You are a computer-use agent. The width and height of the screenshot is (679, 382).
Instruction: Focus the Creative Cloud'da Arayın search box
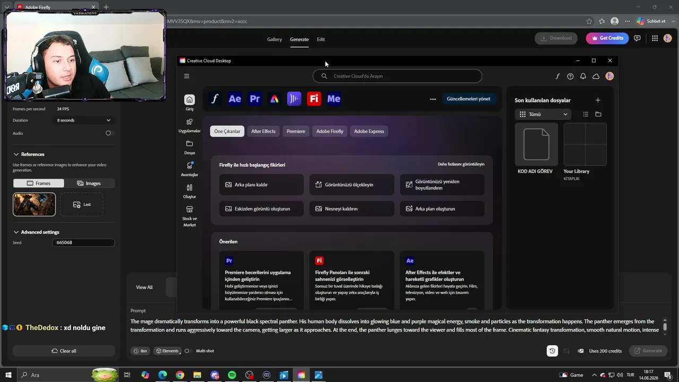(397, 76)
